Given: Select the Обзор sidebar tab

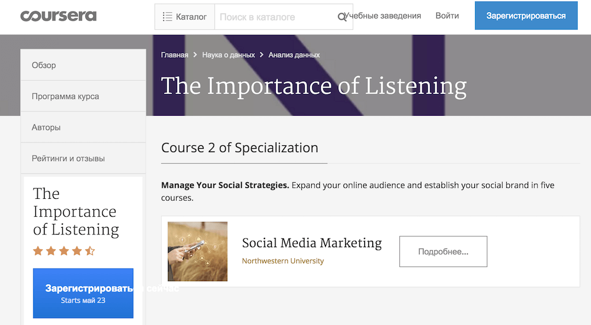Looking at the screenshot, I should click(x=83, y=65).
